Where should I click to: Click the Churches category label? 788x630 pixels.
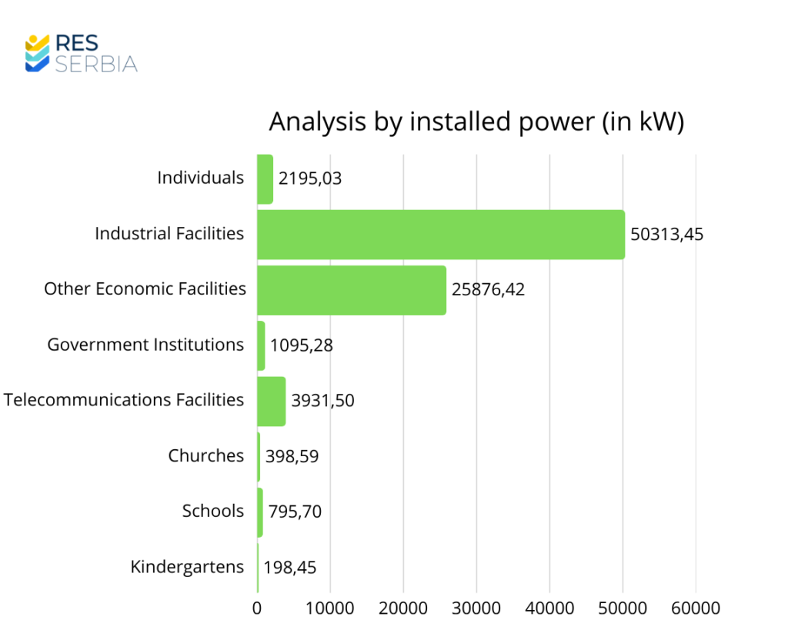(x=205, y=456)
